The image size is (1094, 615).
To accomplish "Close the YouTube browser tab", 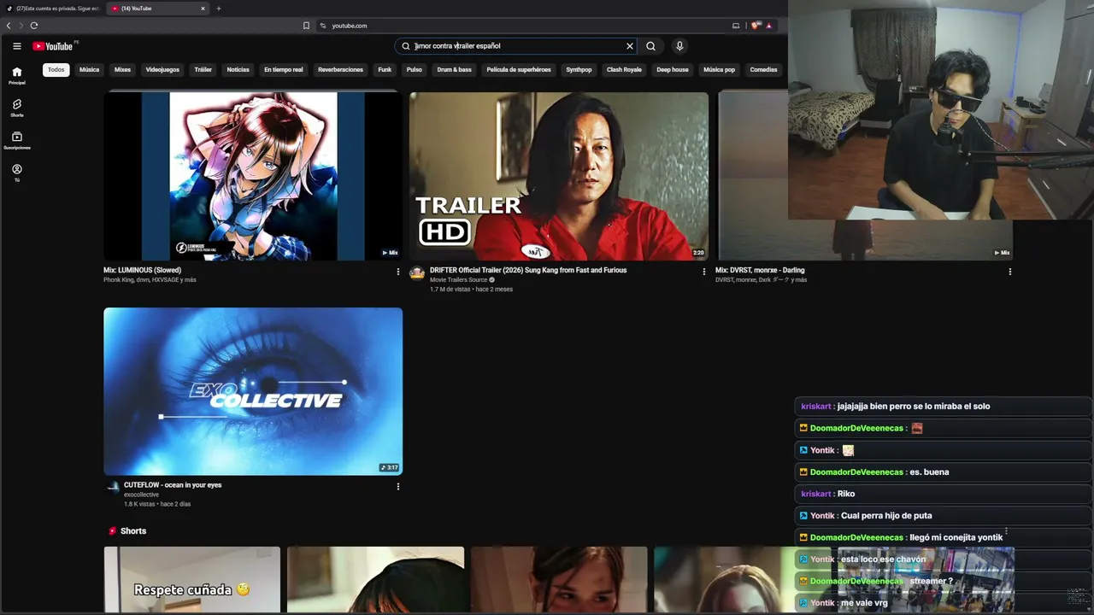I will [x=203, y=9].
